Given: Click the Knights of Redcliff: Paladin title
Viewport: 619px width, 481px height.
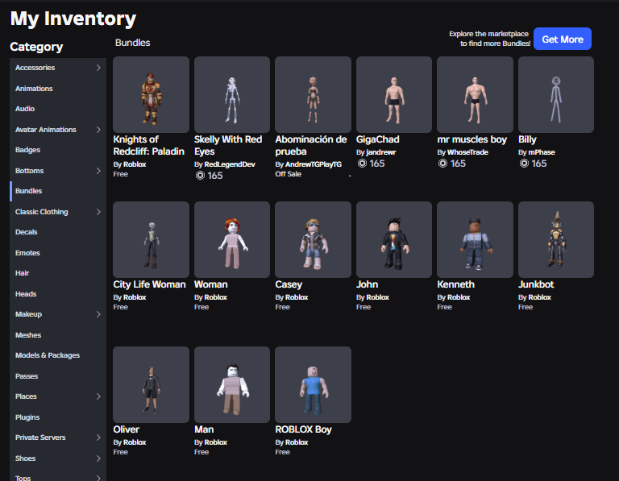Looking at the screenshot, I should (149, 145).
